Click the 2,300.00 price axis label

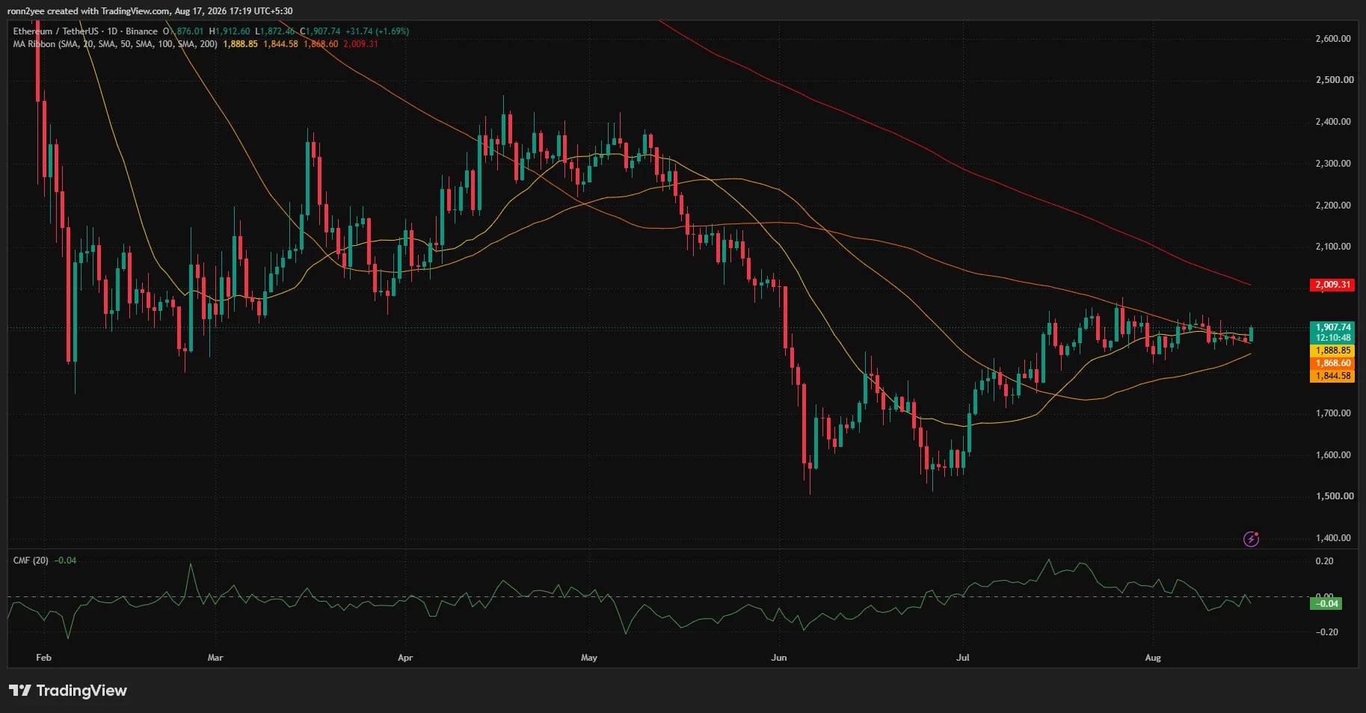(x=1333, y=164)
